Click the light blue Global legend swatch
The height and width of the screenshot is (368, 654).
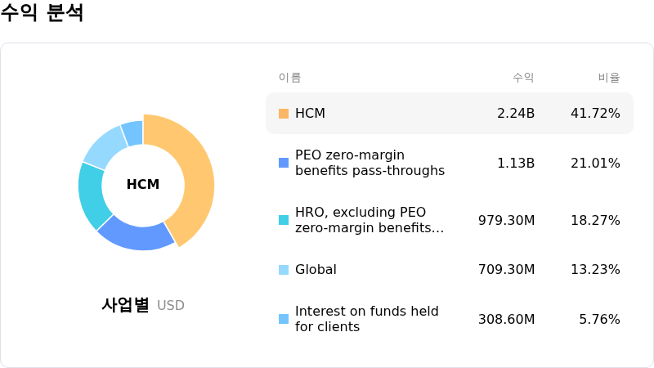(x=284, y=270)
